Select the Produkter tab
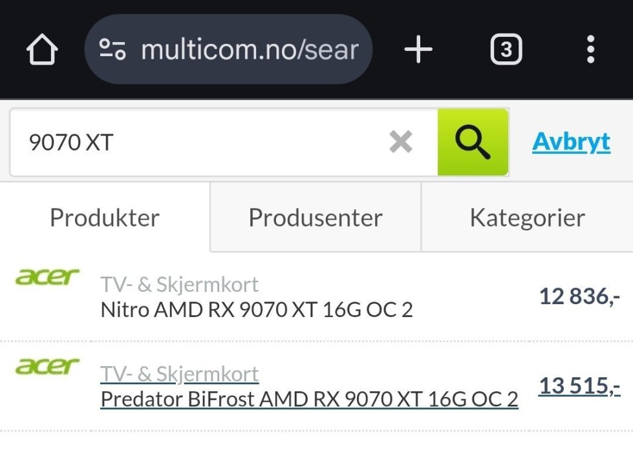 point(104,217)
